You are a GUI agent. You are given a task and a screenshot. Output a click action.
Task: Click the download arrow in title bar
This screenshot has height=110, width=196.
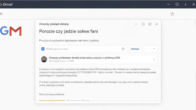186,4
